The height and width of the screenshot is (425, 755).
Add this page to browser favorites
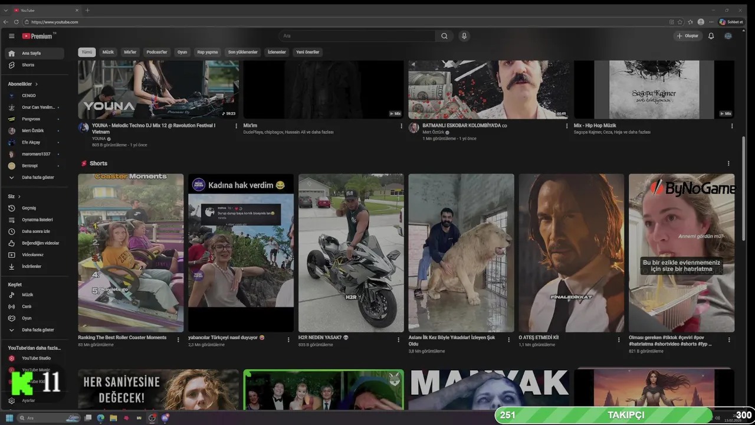(x=681, y=22)
